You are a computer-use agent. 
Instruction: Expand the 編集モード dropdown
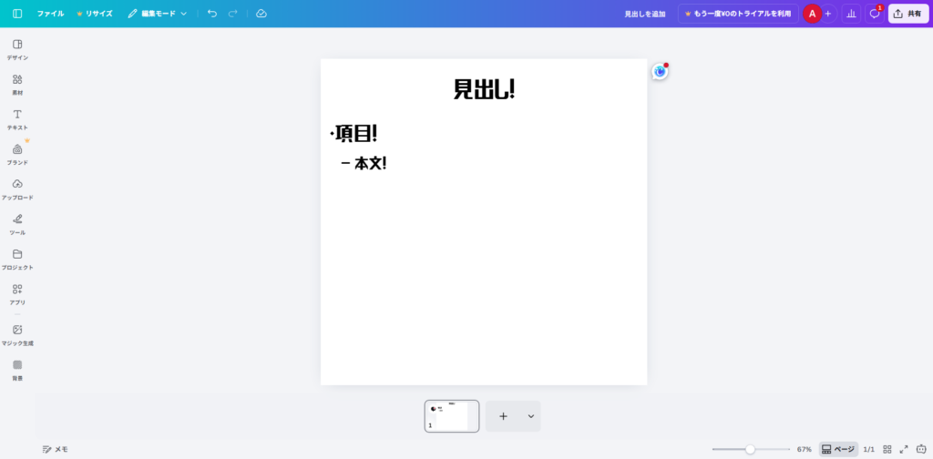tap(157, 14)
